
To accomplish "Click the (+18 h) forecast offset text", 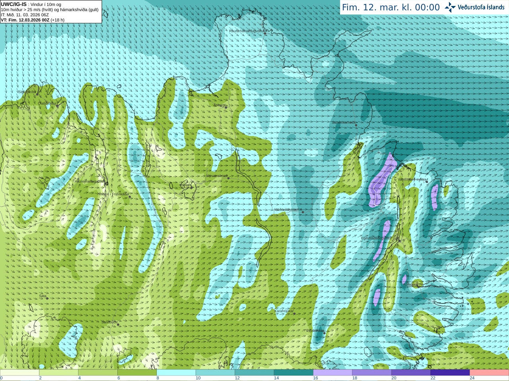I will [57, 20].
